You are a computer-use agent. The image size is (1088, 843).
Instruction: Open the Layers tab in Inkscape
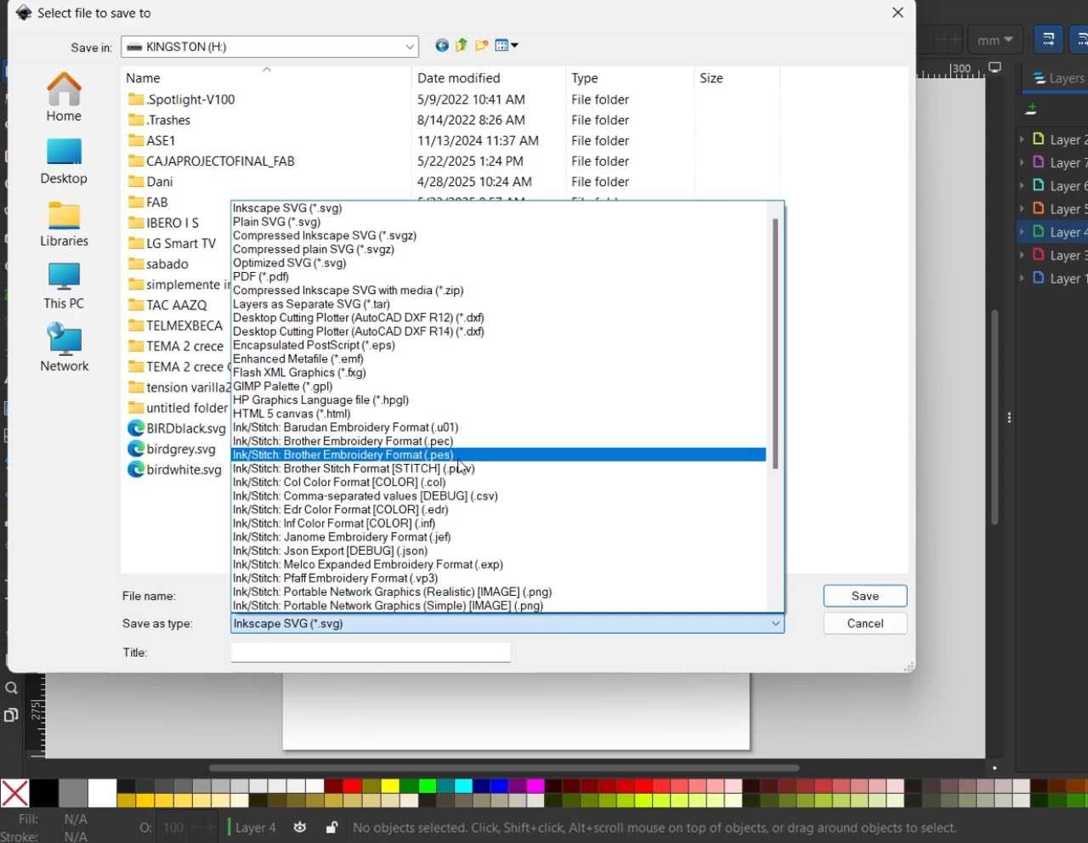pyautogui.click(x=1057, y=78)
